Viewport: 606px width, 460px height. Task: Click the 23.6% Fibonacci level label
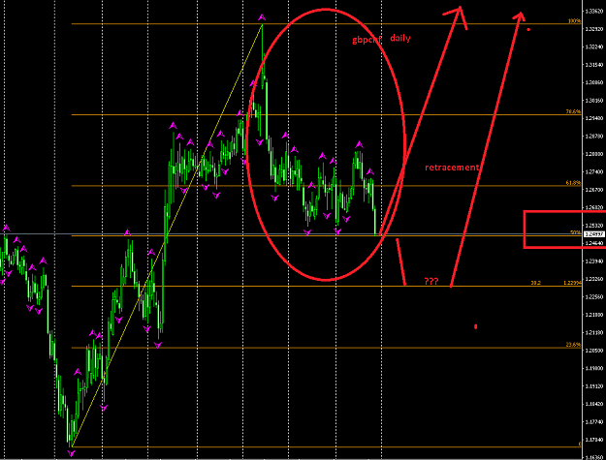point(574,345)
